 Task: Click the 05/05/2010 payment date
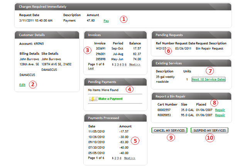96,153
